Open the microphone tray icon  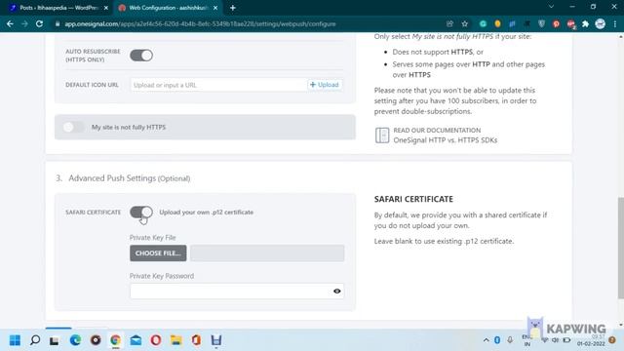point(510,340)
